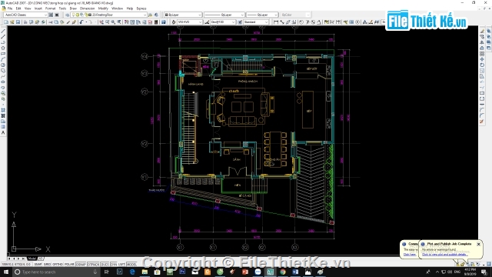
Task: Toggle ORTHO mode in status bar
Action: coord(58,265)
